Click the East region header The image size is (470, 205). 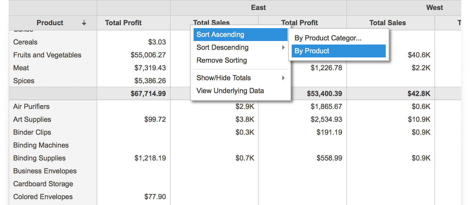point(258,8)
